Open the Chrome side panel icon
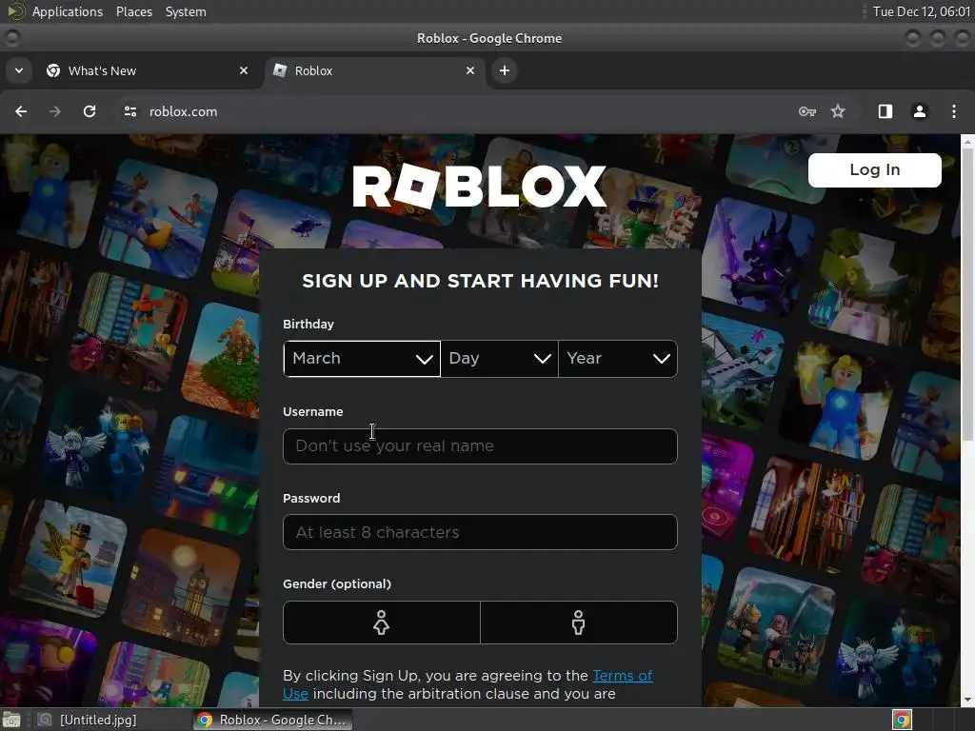 click(x=885, y=111)
